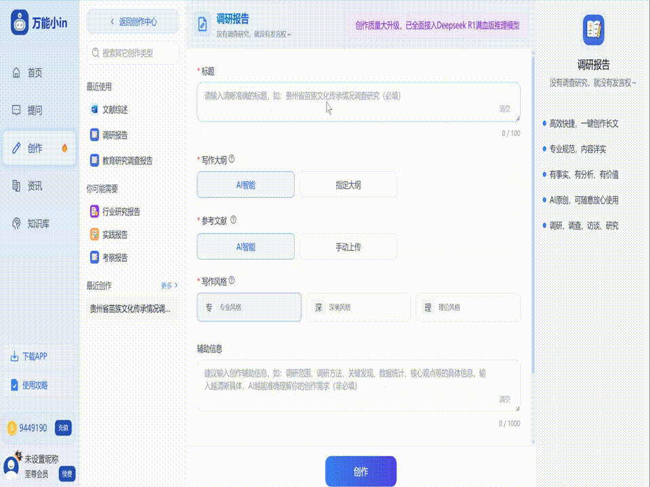Select 手动上传 reference option

[x=348, y=247]
